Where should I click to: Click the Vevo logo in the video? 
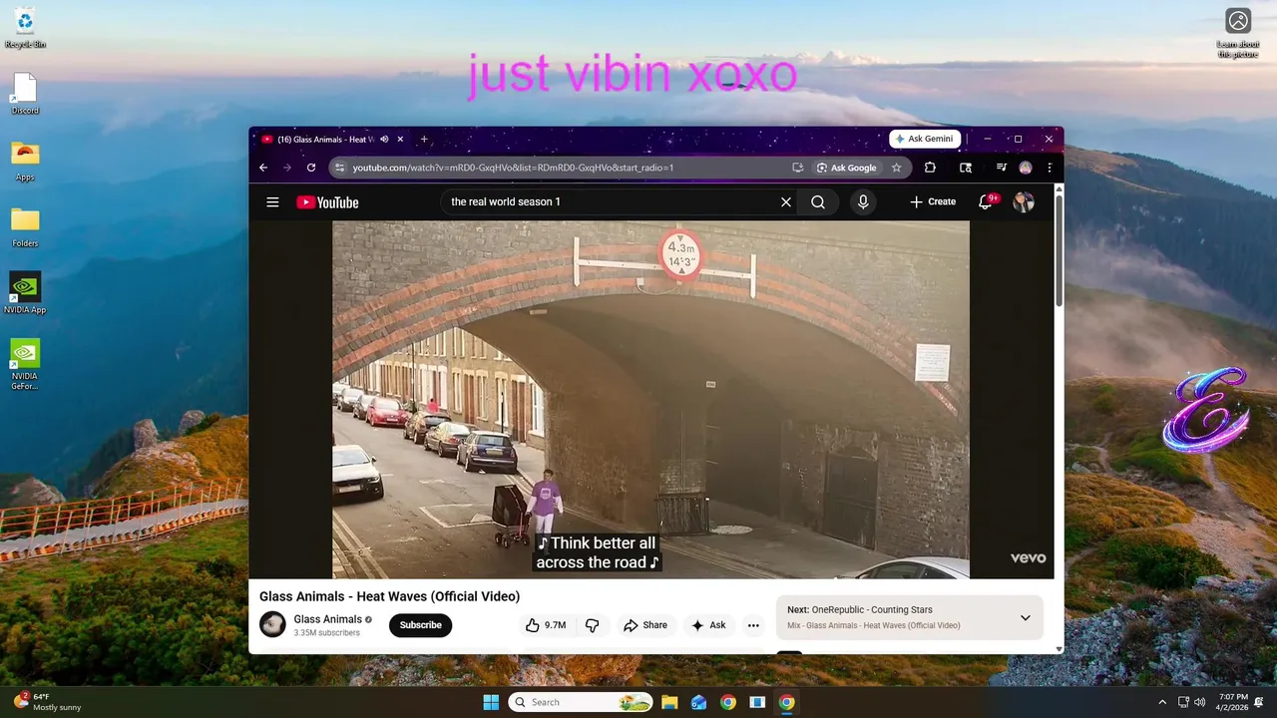pos(1028,558)
